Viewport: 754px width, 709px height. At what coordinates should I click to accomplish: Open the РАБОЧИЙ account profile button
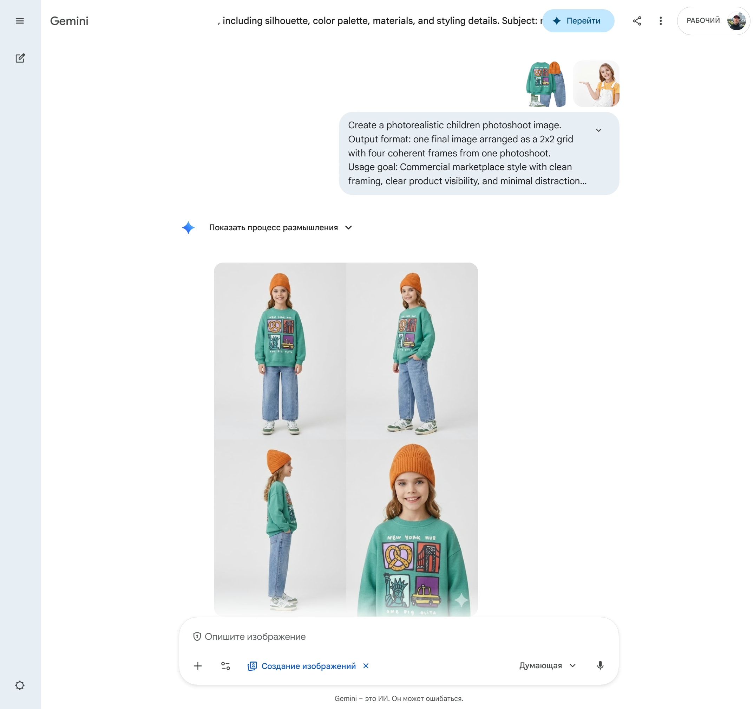(x=713, y=21)
